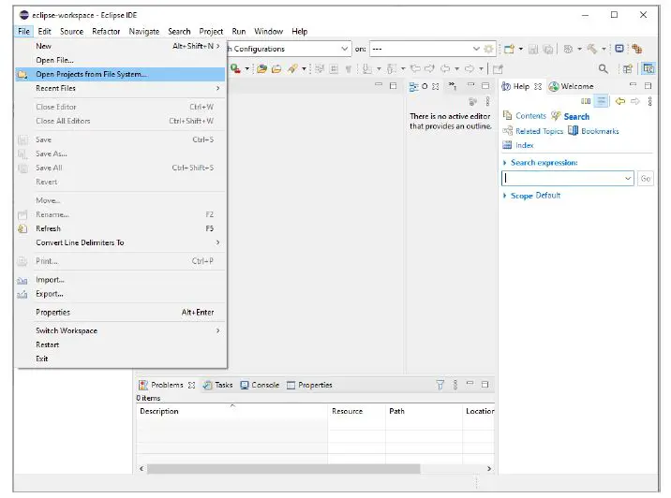Click the Help panel back arrow
This screenshot has width=671, height=498.
coord(620,101)
